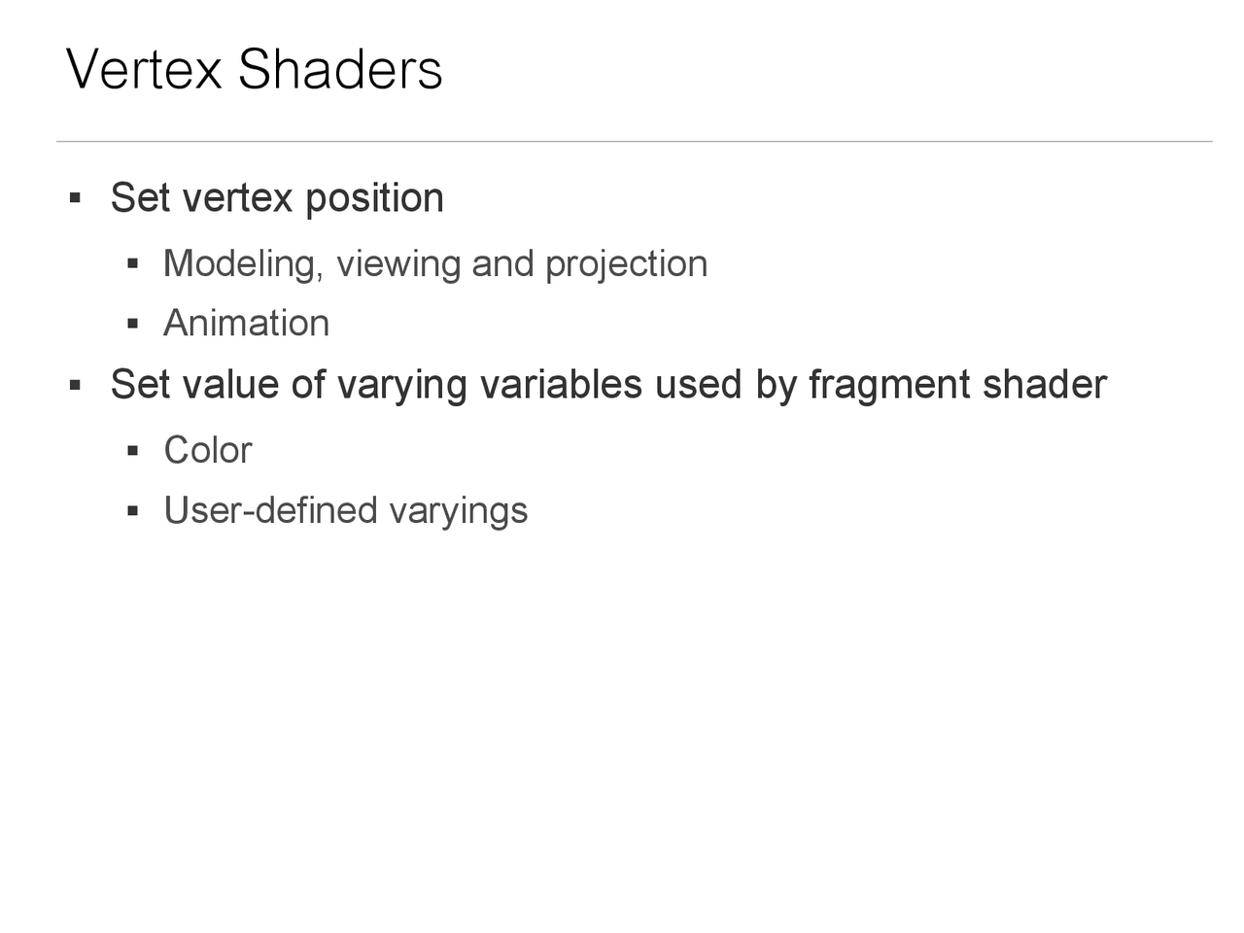Viewport: 1244px width, 933px height.
Task: Click the horizontal divider line below the title
Action: click(634, 142)
